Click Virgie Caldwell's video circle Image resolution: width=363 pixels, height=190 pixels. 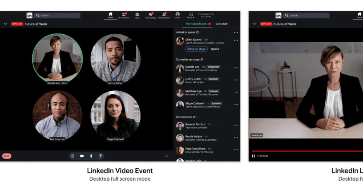(x=115, y=116)
